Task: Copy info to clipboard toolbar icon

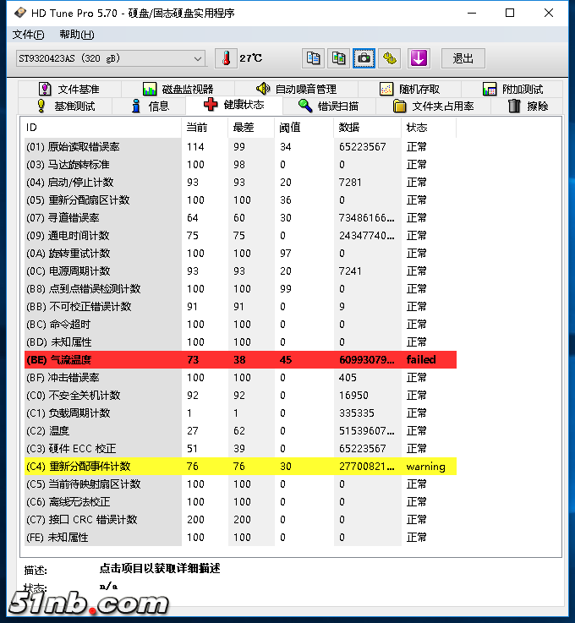Action: pyautogui.click(x=313, y=58)
